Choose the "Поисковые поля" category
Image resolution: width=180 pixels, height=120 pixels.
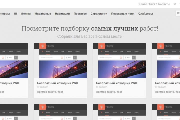[123, 14]
